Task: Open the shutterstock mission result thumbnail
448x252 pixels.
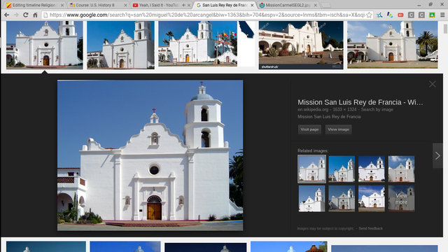Action: pos(301,45)
